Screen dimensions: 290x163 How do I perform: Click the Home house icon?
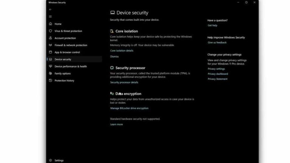[50, 24]
